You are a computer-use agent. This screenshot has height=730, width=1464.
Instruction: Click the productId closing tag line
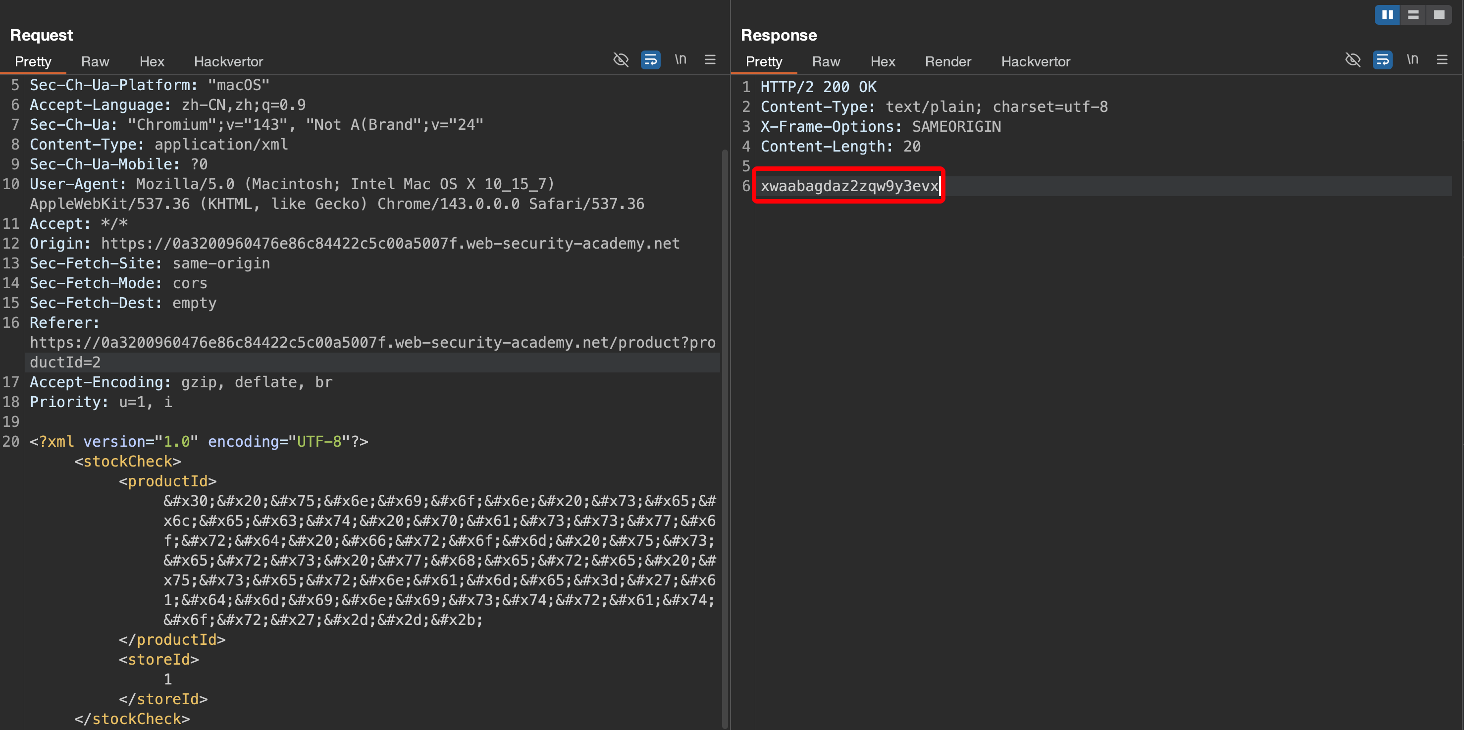pyautogui.click(x=172, y=640)
